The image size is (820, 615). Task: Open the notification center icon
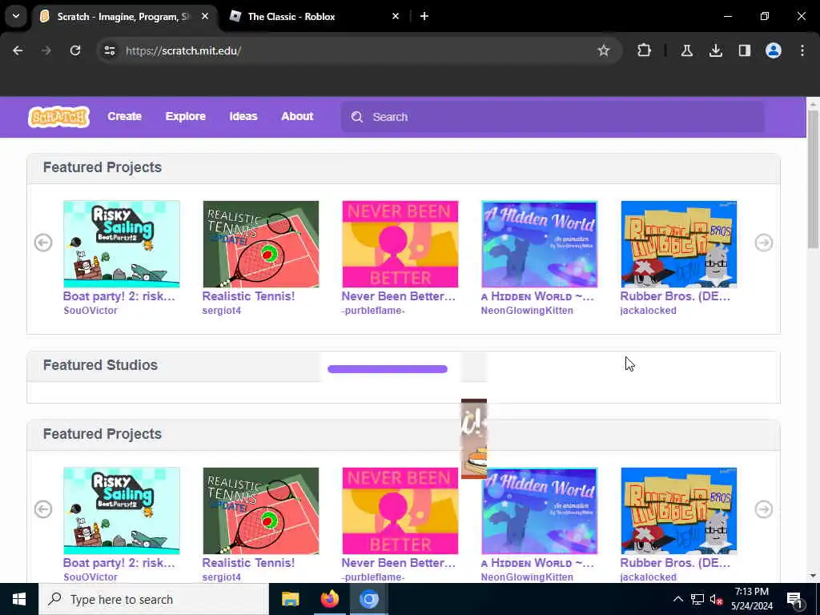(x=794, y=600)
